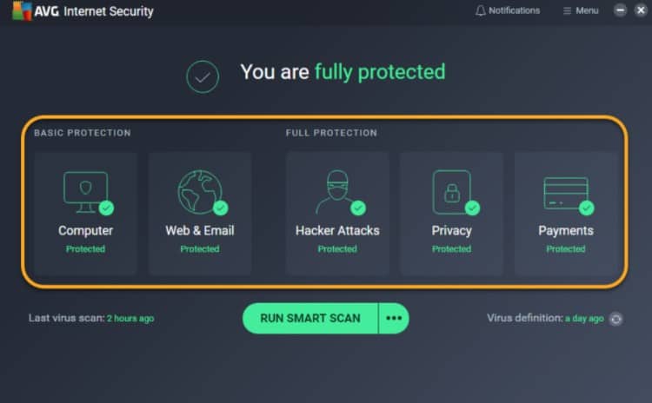Viewport: 652px width, 403px height.
Task: Select the Hacker Attacks tile label
Action: pyautogui.click(x=337, y=230)
